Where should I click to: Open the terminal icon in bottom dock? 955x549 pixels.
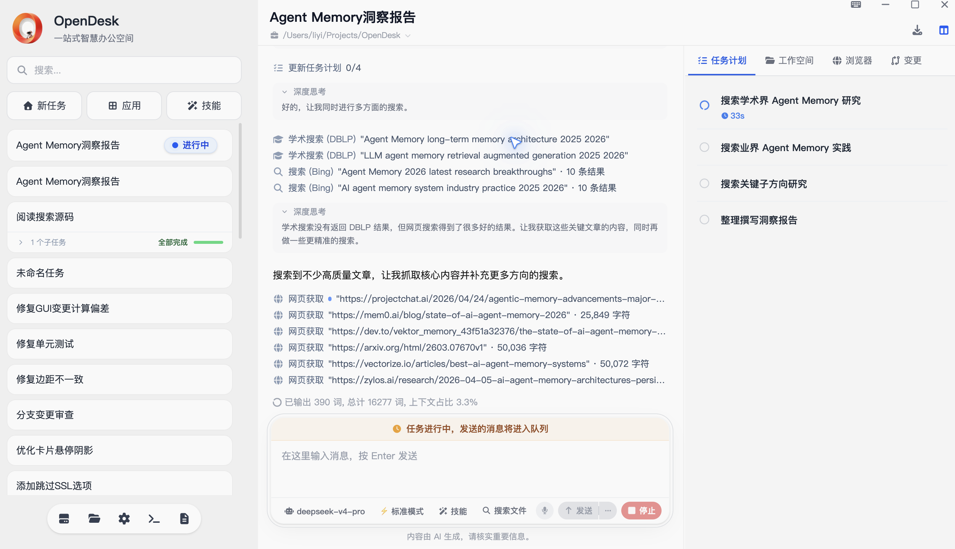(154, 519)
